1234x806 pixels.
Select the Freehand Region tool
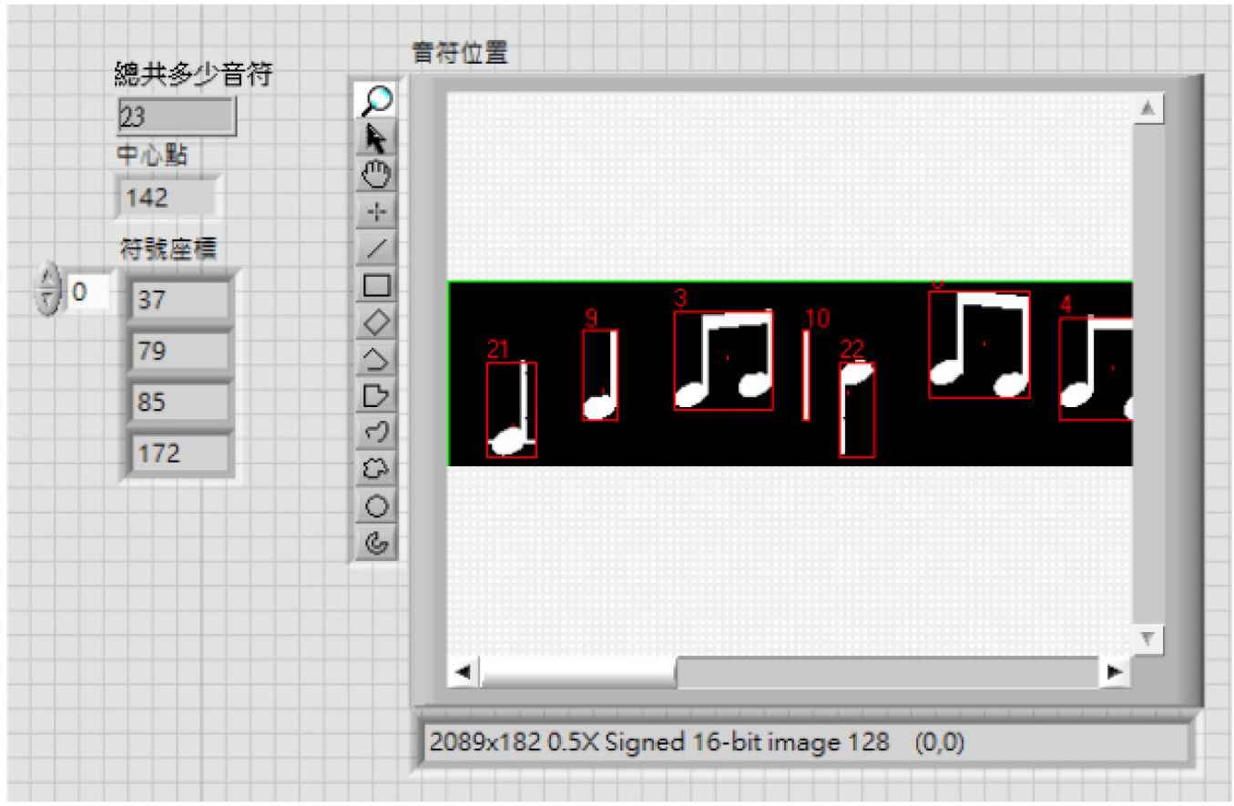376,469
